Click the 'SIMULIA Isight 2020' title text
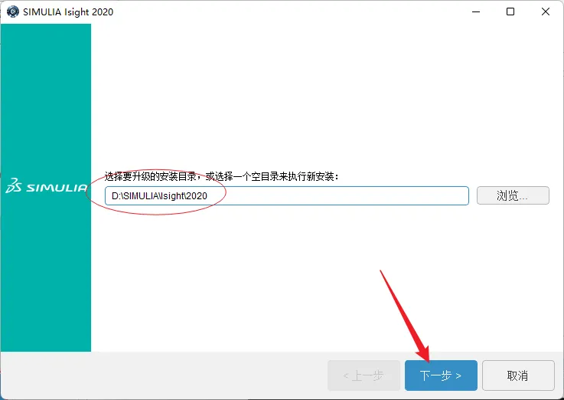Image resolution: width=564 pixels, height=400 pixels. tap(68, 12)
